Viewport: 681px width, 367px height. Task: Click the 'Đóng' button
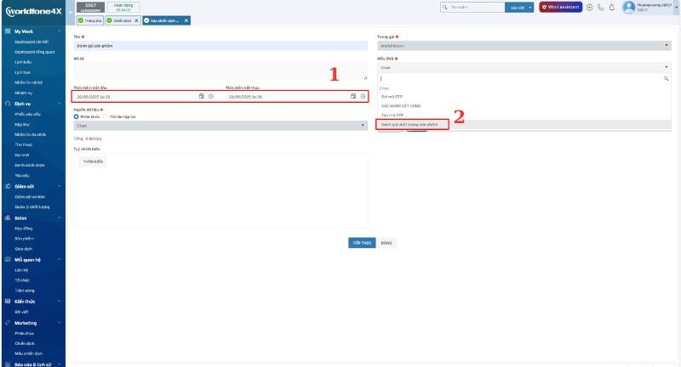386,242
